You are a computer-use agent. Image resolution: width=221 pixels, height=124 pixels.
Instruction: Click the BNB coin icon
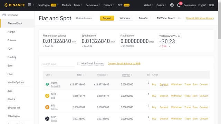[x=47, y=96]
